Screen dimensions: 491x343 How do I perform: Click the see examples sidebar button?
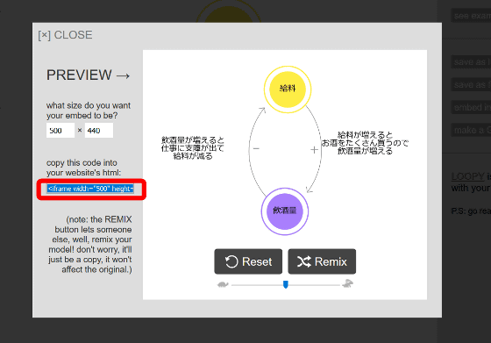tap(471, 15)
